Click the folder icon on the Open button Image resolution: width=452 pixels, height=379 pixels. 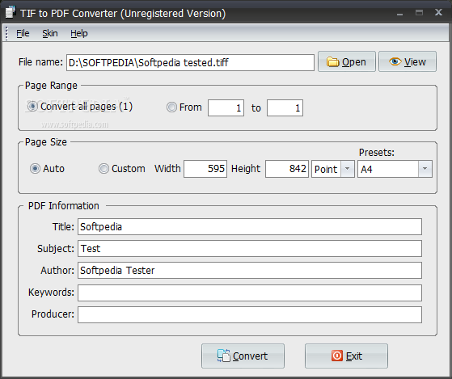pos(332,61)
